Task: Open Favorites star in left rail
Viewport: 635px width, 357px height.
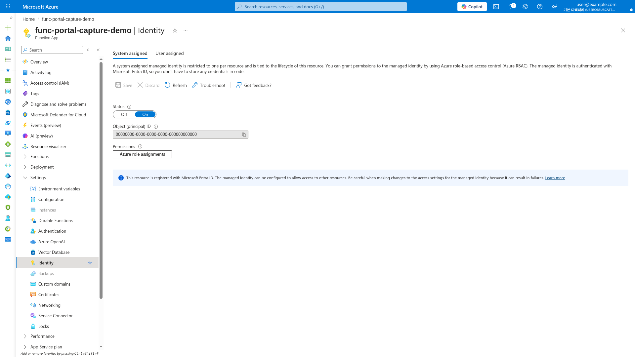Action: pyautogui.click(x=8, y=70)
